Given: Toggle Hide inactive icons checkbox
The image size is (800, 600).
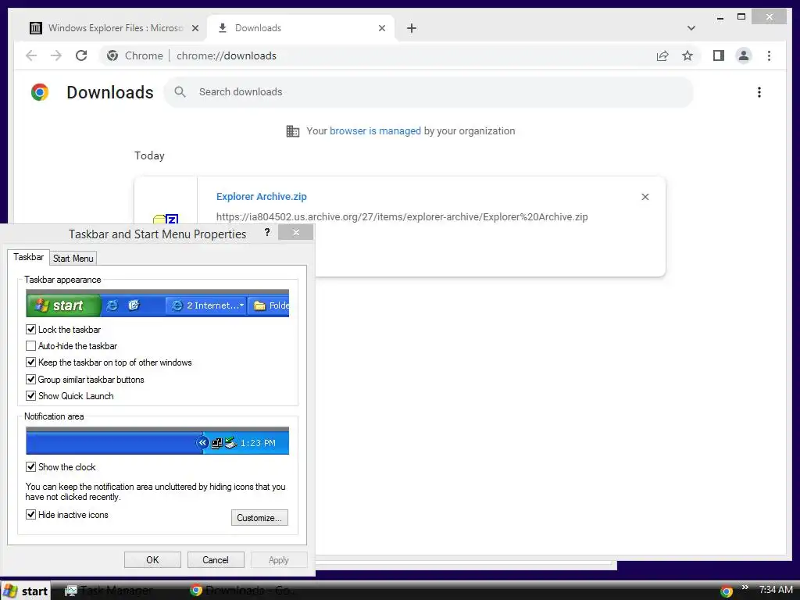Looking at the screenshot, I should (31, 515).
